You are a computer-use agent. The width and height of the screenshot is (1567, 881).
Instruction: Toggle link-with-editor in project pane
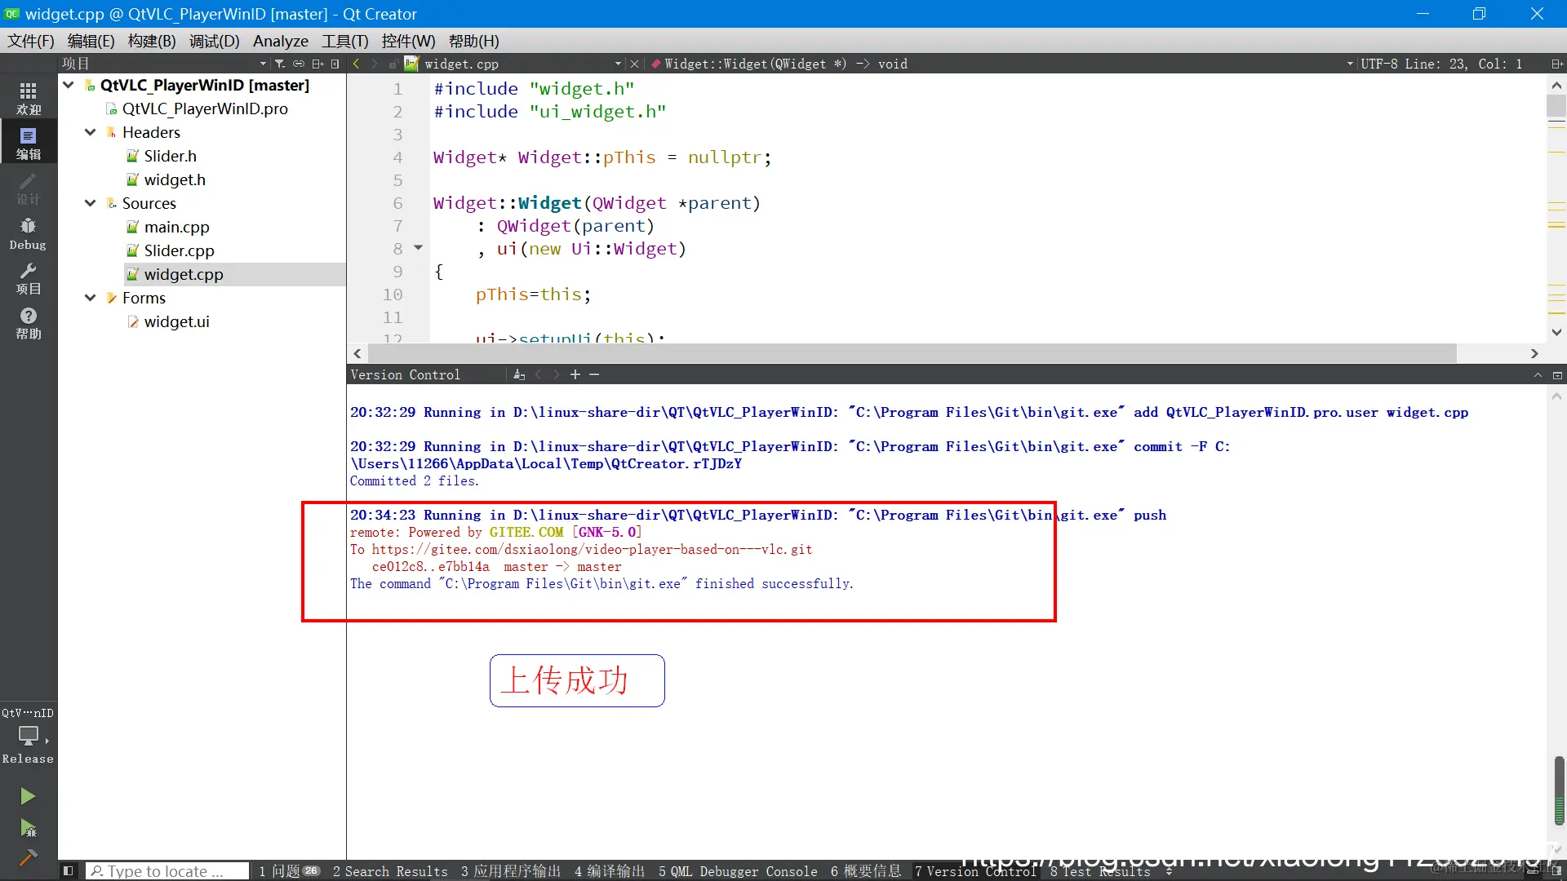point(299,64)
